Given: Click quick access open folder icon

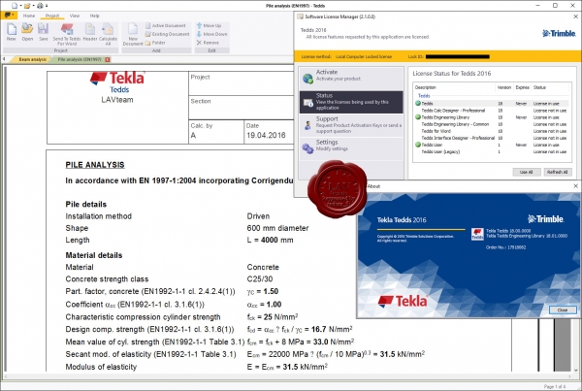Looking at the screenshot, I should pyautogui.click(x=27, y=6).
